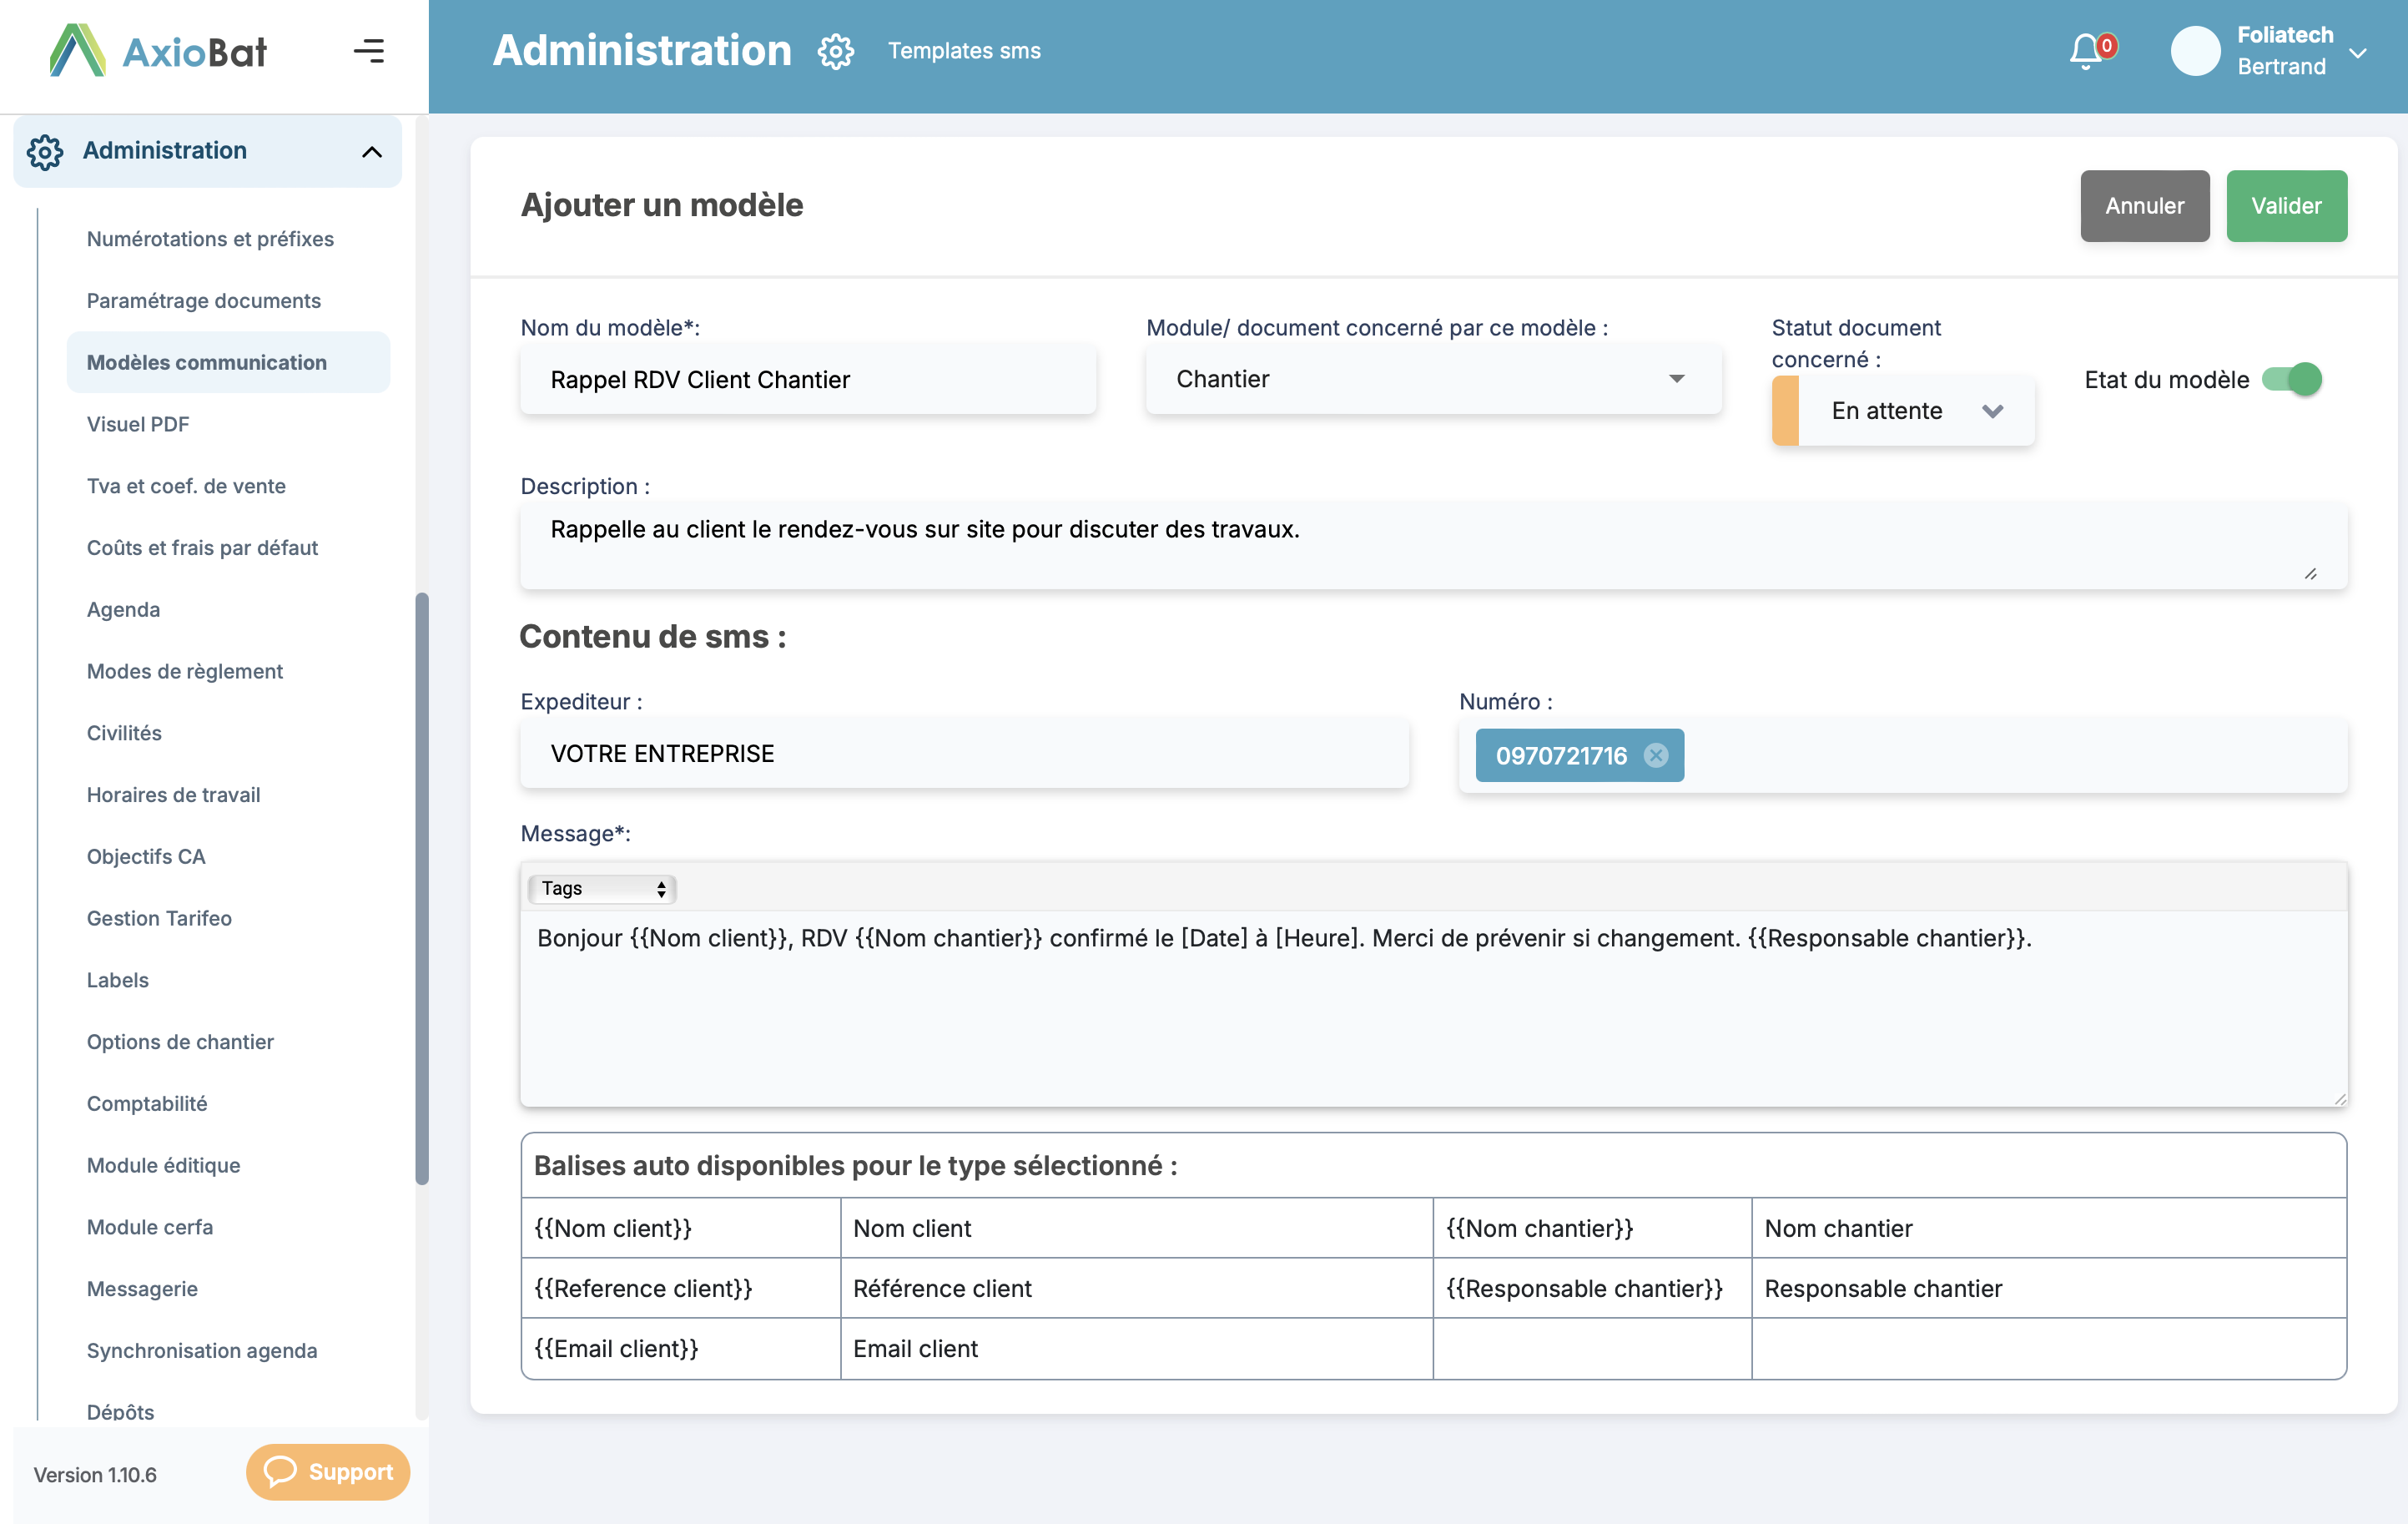Click sidebar Administration gear icon

45,152
